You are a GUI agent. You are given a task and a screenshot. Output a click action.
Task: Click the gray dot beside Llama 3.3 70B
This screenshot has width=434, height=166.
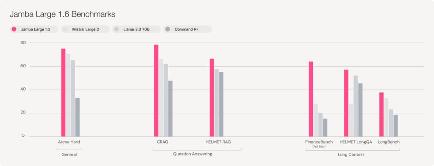(x=117, y=29)
